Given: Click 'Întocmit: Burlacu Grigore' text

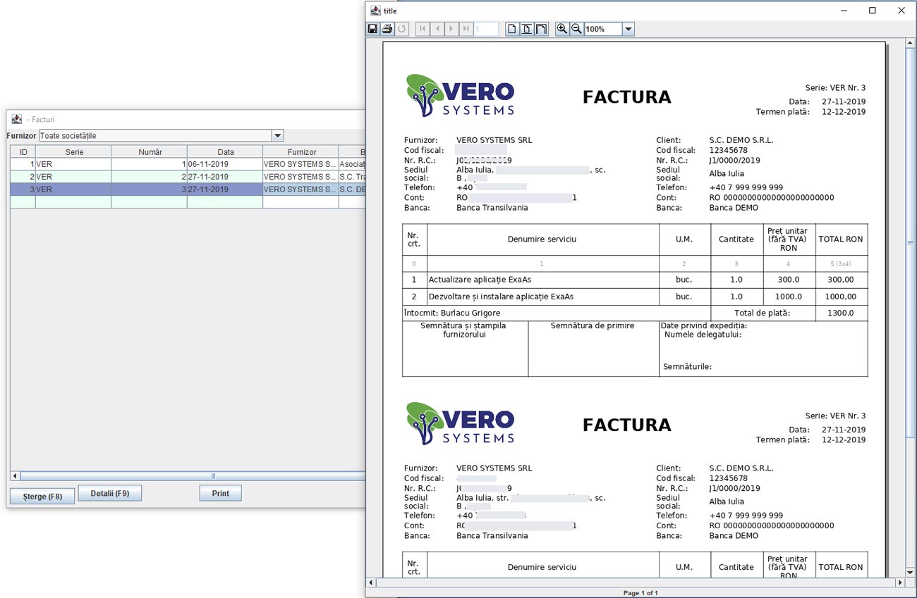Looking at the screenshot, I should point(452,313).
